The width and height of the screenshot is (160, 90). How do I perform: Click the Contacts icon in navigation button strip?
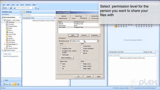click(7, 84)
